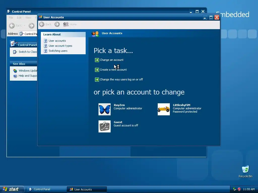Open Change the way users log on or off
258x193 pixels.
point(121,79)
